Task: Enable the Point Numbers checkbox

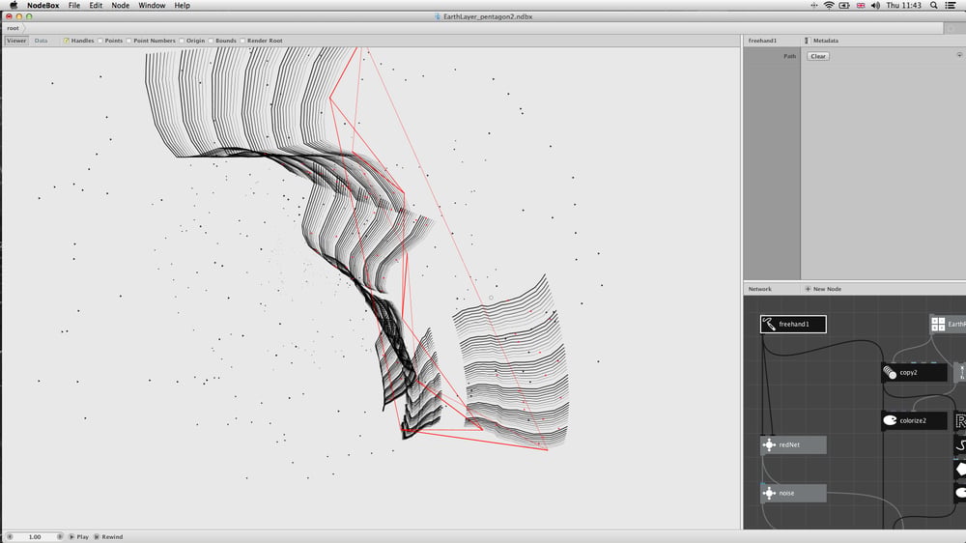Action: tap(128, 41)
